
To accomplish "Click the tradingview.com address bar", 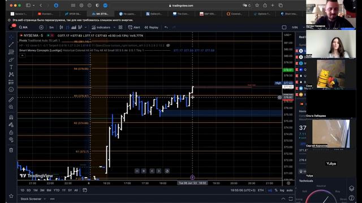I will tap(181, 6).
